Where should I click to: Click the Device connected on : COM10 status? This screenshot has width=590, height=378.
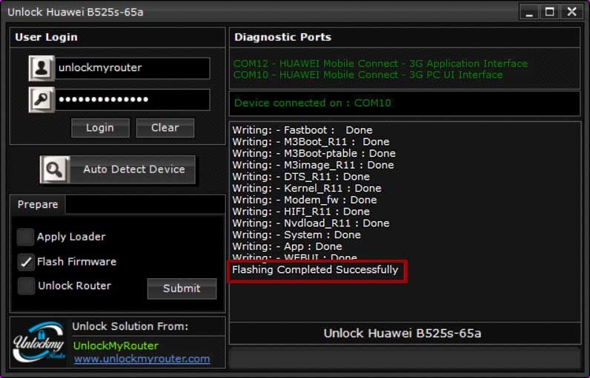[313, 103]
